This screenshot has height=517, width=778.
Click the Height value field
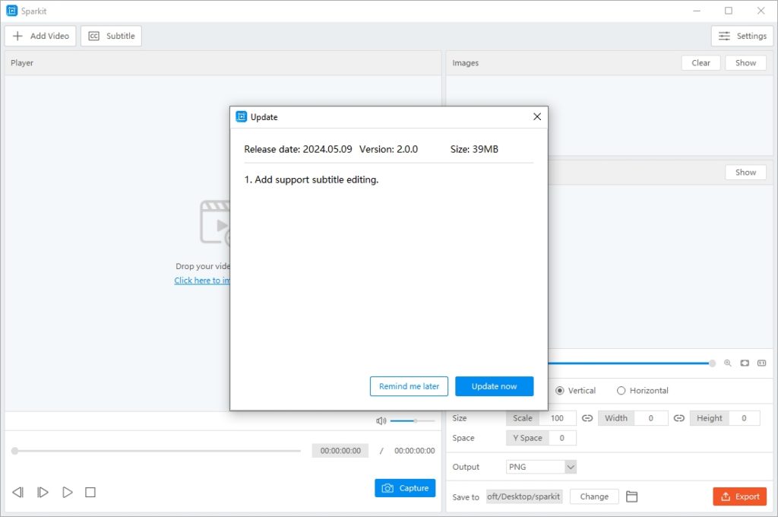point(745,418)
